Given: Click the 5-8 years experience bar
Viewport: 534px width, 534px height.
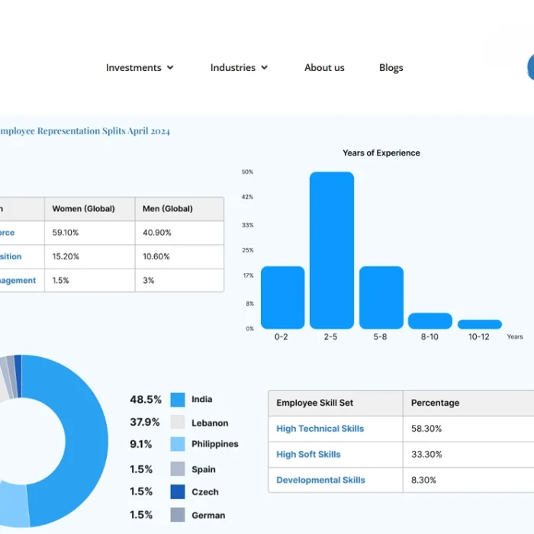Looking at the screenshot, I should click(381, 298).
